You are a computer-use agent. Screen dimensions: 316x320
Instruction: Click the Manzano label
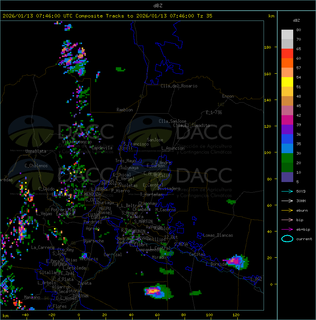32,297
